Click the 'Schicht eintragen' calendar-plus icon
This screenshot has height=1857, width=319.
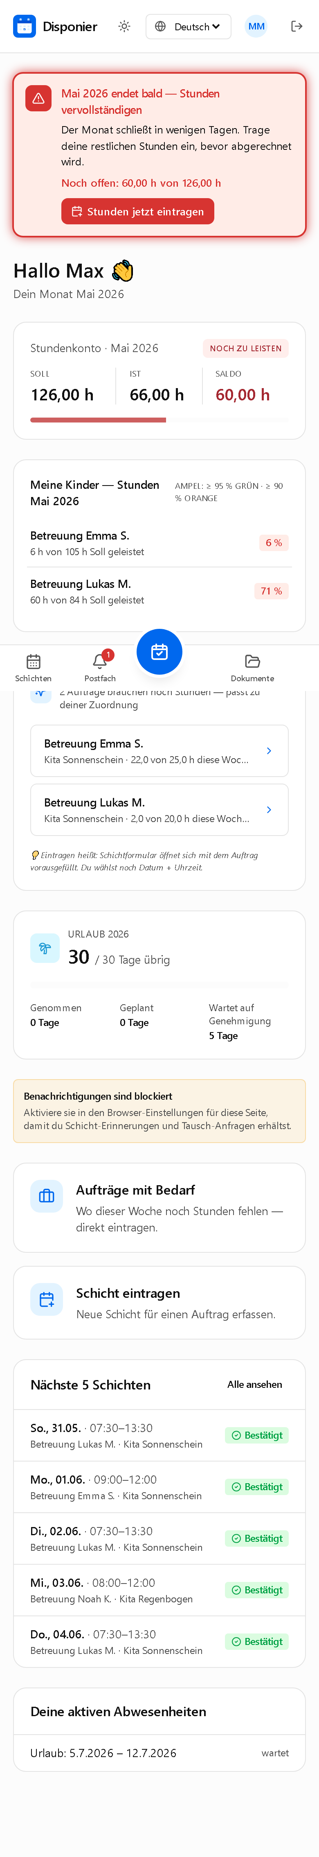point(47,1300)
